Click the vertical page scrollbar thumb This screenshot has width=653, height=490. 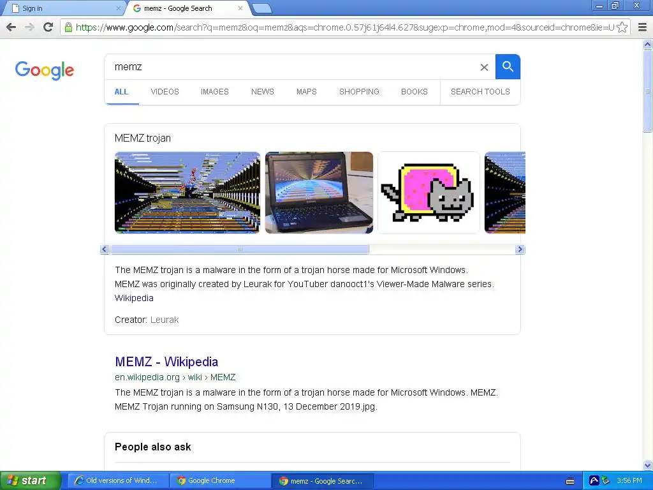648,91
